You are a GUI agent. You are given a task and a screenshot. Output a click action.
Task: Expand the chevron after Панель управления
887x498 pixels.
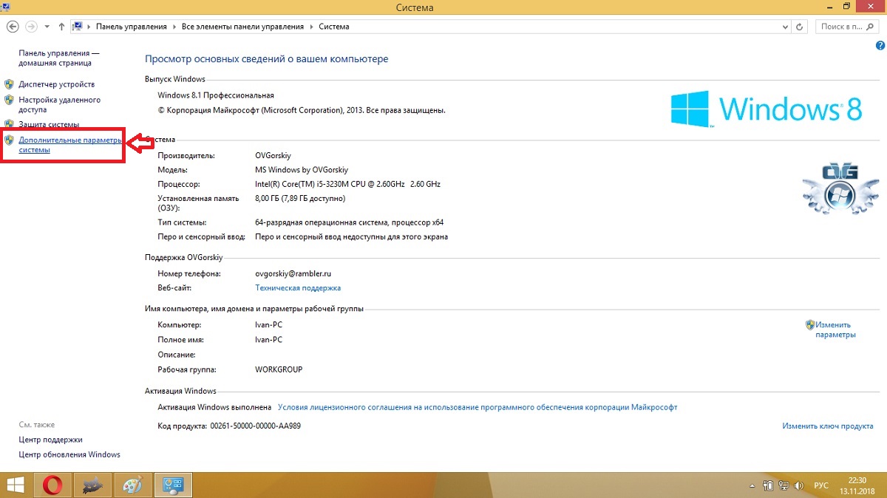174,27
